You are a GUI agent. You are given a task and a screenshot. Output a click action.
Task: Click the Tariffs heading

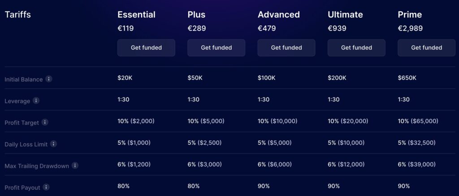click(17, 15)
